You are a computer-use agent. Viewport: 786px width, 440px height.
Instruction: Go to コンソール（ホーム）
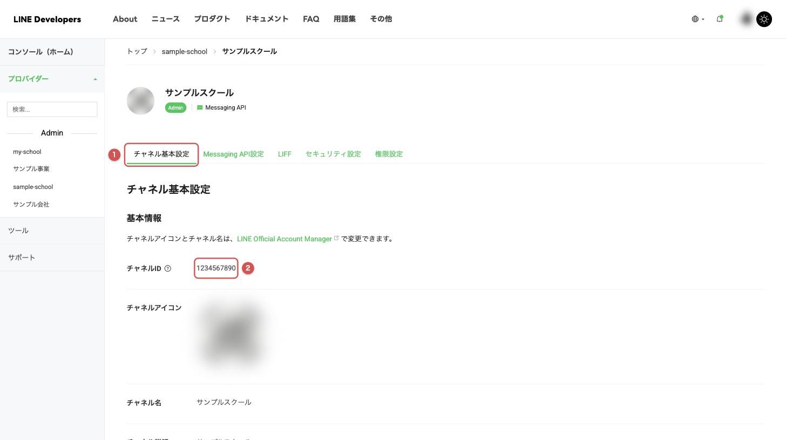[52, 52]
